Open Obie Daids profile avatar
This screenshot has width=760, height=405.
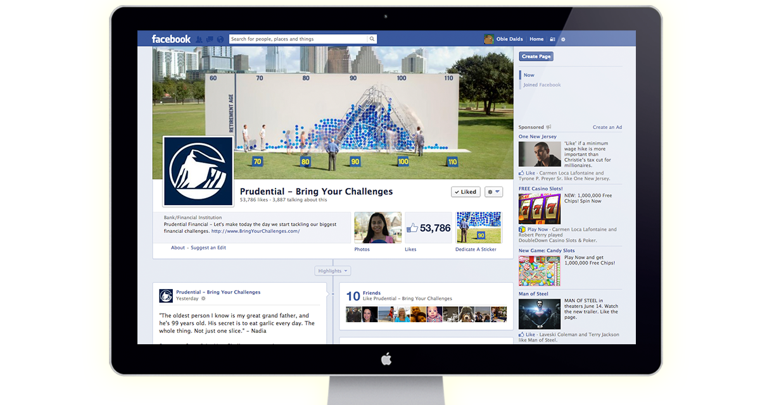(489, 39)
